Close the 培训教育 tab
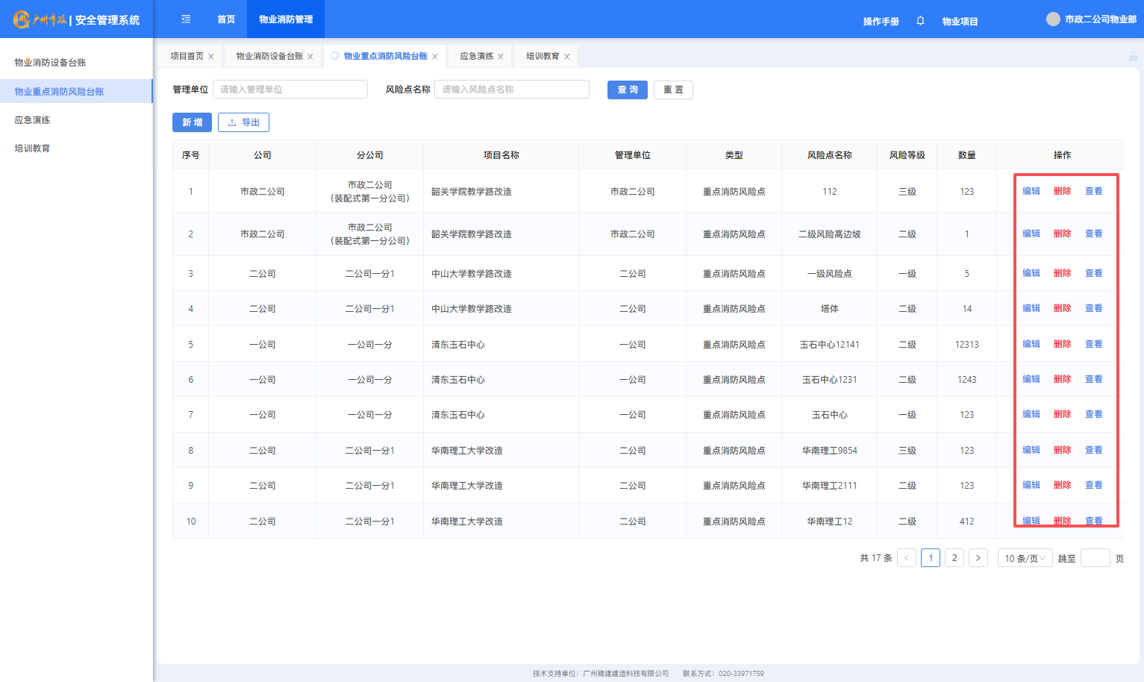Image resolution: width=1144 pixels, height=682 pixels. [x=567, y=57]
